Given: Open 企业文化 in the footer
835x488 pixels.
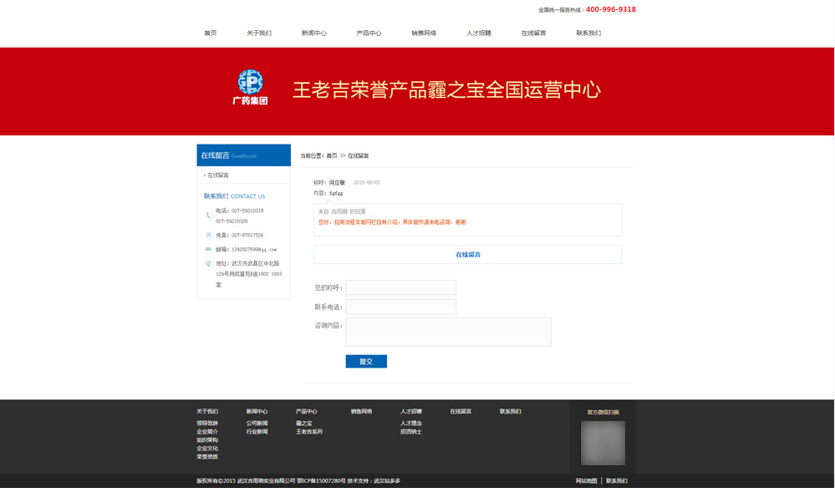Looking at the screenshot, I should (x=207, y=448).
